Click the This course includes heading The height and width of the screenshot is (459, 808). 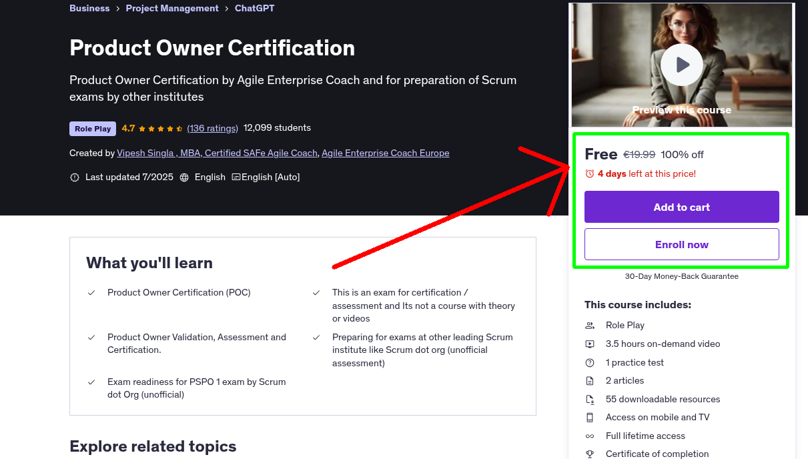638,305
